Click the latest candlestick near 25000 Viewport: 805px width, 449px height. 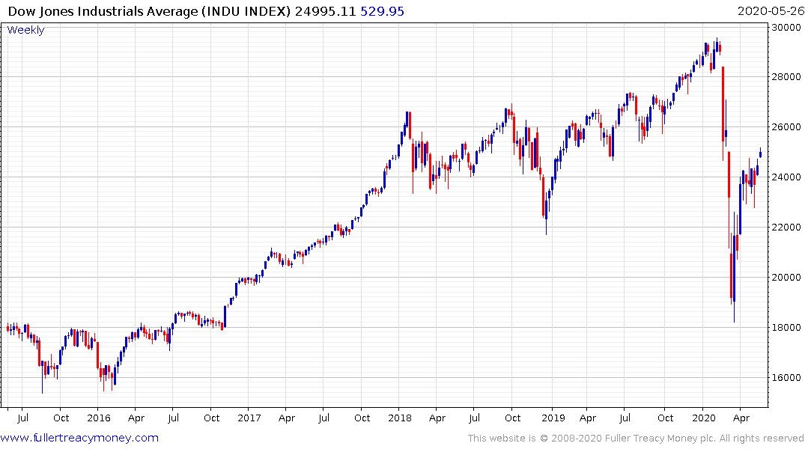(x=760, y=153)
